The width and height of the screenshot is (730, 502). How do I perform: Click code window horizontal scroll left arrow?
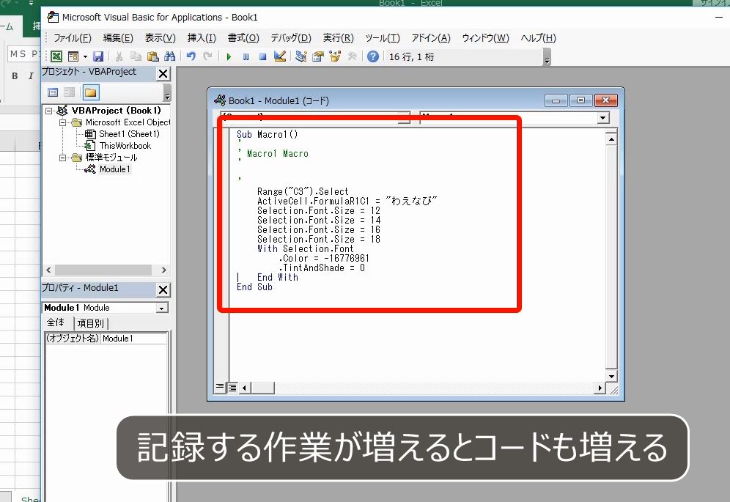244,388
